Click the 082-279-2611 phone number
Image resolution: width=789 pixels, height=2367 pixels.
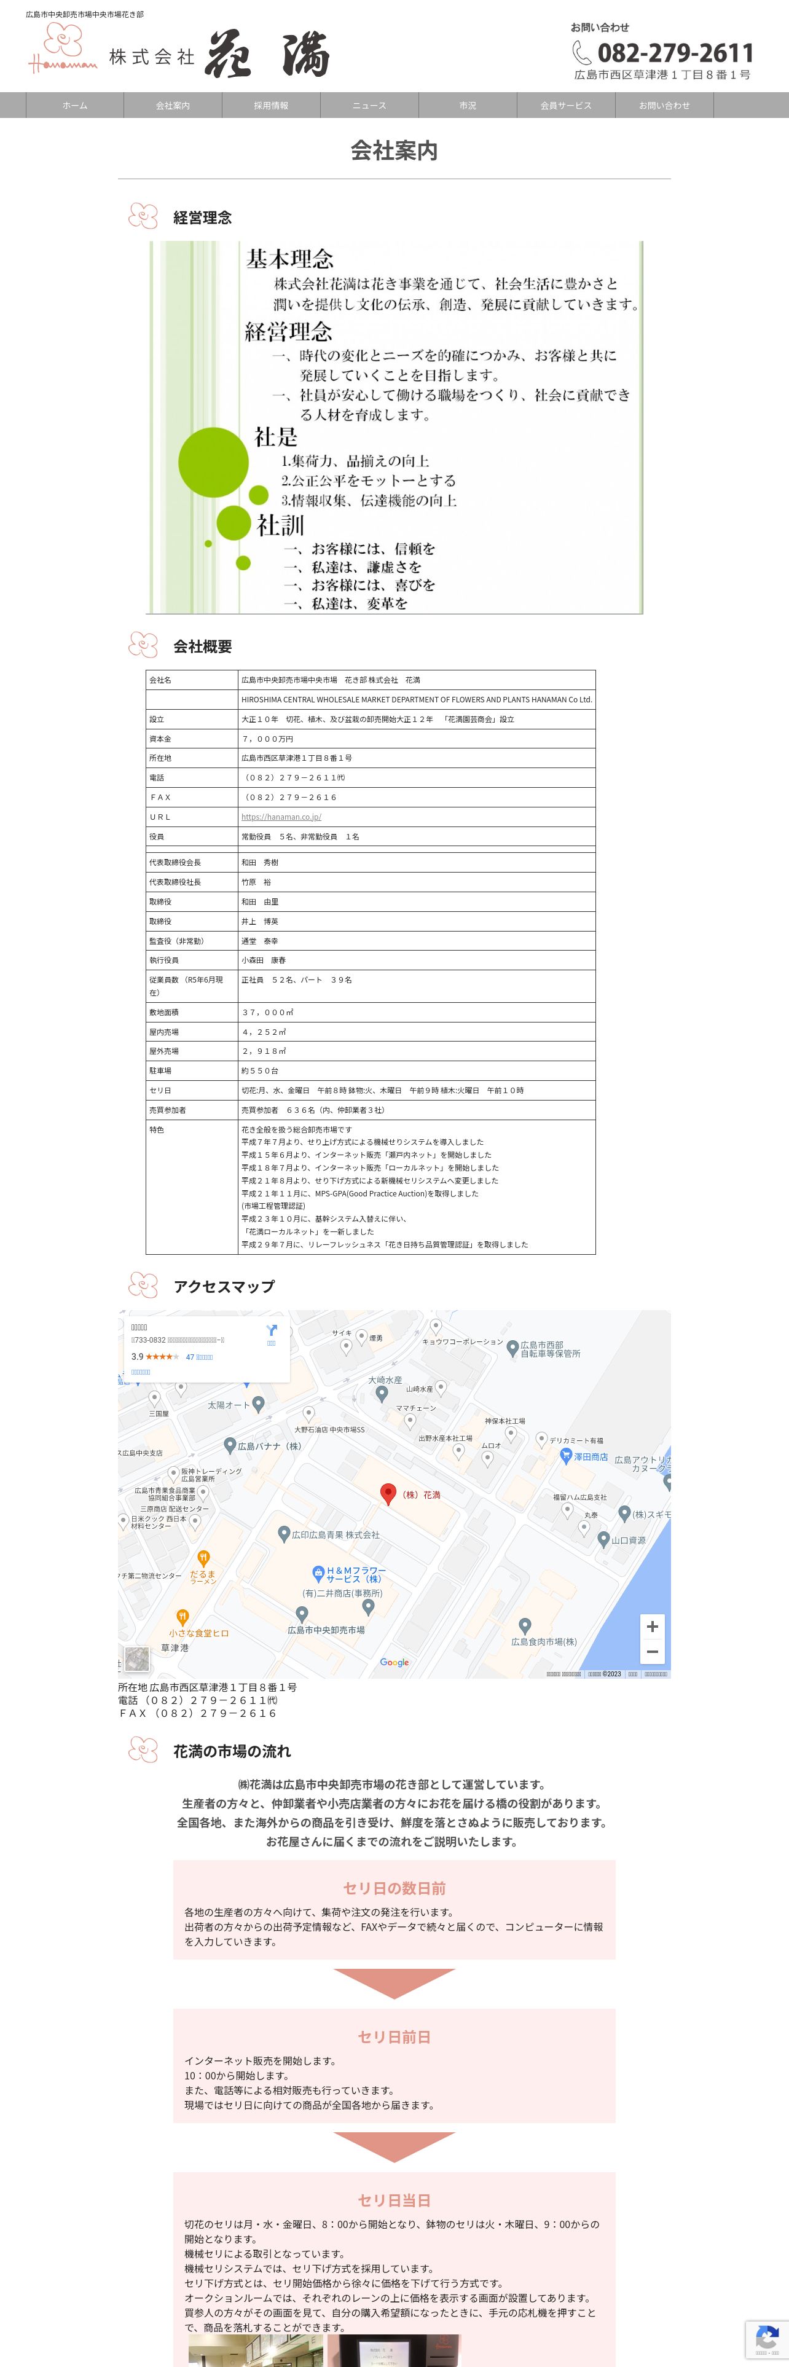tap(675, 52)
